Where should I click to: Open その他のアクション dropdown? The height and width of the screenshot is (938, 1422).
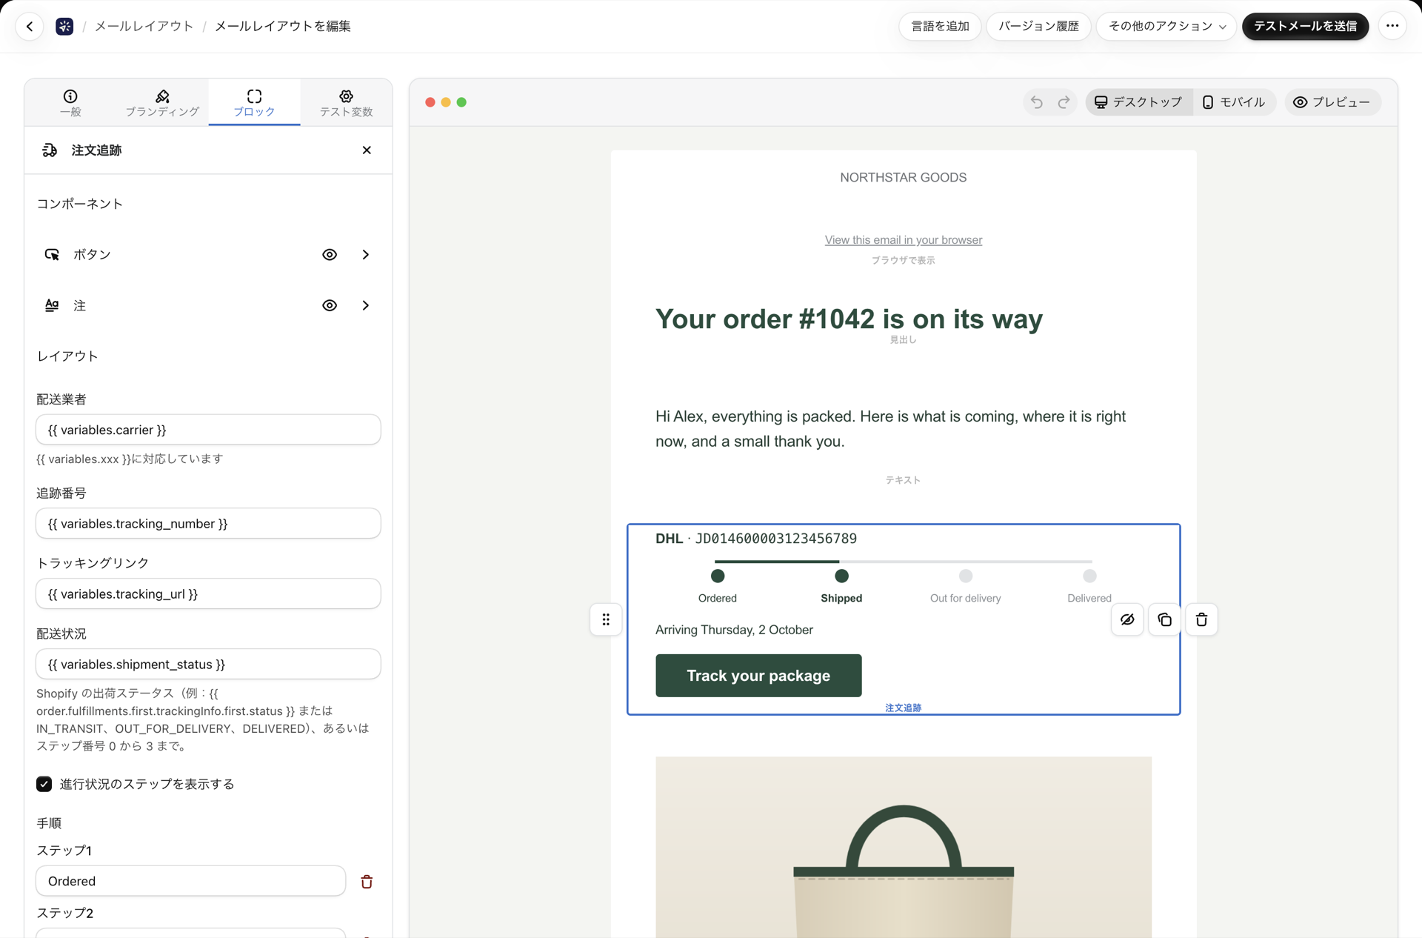click(x=1166, y=27)
